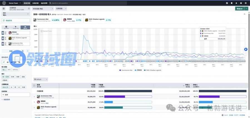Screen dimensions: 250x118
Task: Click the apps grid icon in top bar
Action: (x=227, y=3)
